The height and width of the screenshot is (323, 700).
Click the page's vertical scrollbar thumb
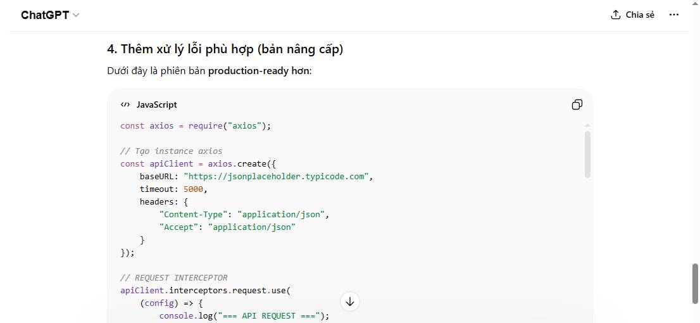pyautogui.click(x=695, y=284)
